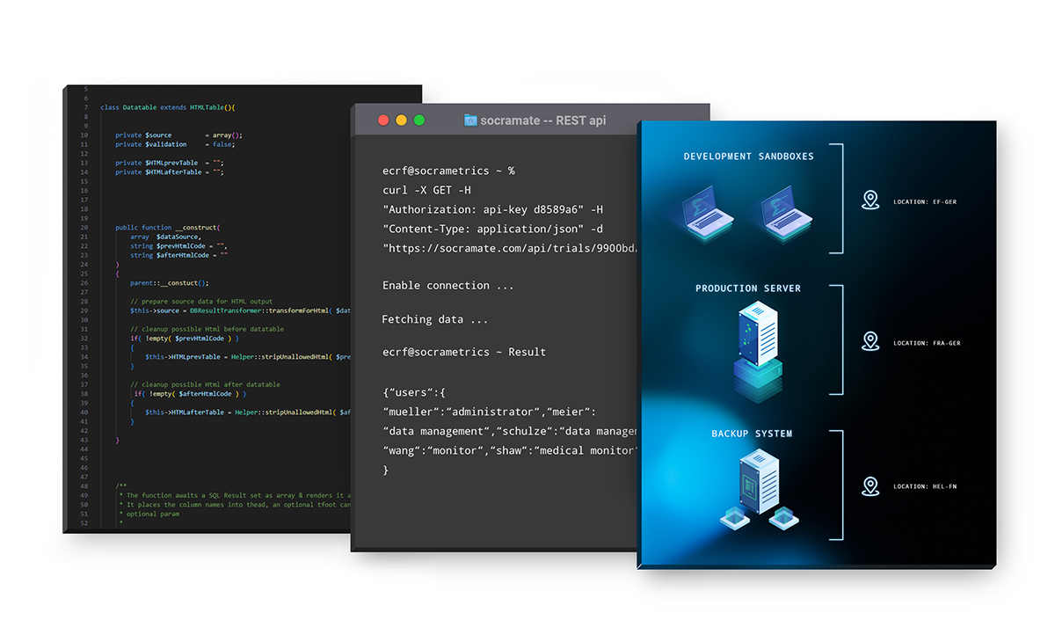The image size is (1055, 620).
Task: Click the 'Enable connection ...' terminal line
Action: (x=448, y=286)
